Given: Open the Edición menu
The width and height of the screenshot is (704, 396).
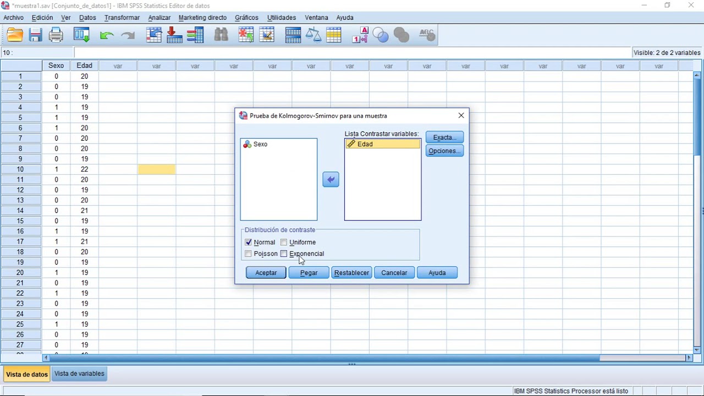Looking at the screenshot, I should pos(42,18).
